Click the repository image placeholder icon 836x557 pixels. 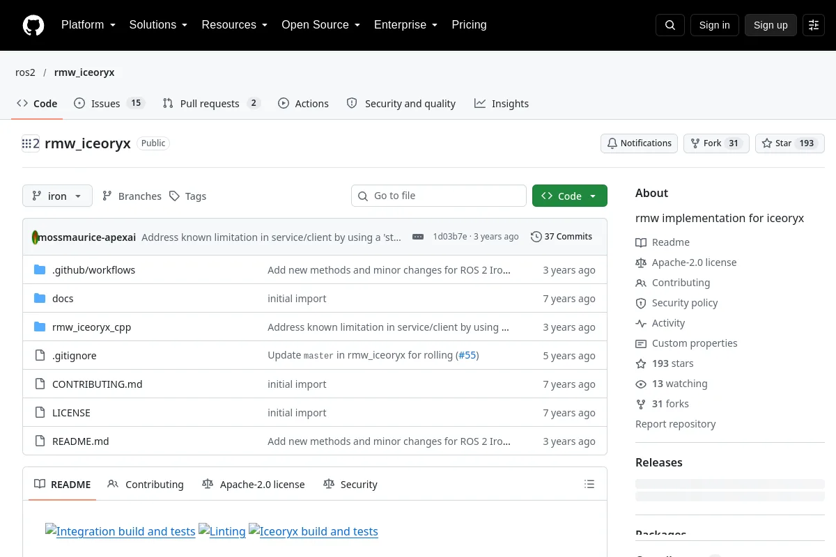pos(31,143)
